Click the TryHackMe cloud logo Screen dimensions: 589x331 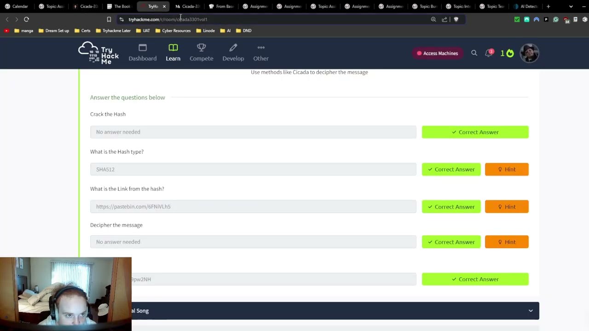click(x=98, y=53)
